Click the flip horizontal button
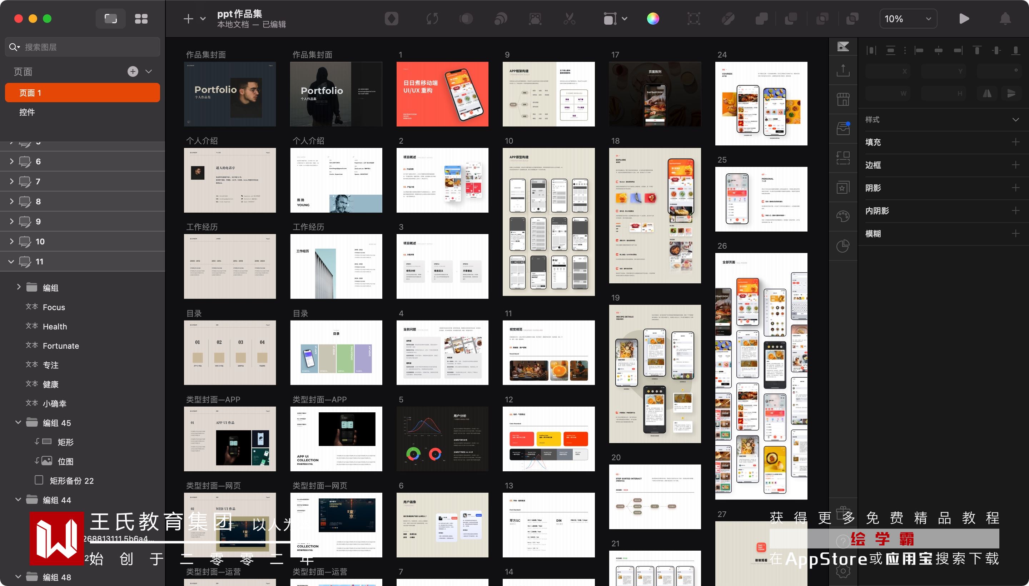1029x586 pixels. click(987, 94)
